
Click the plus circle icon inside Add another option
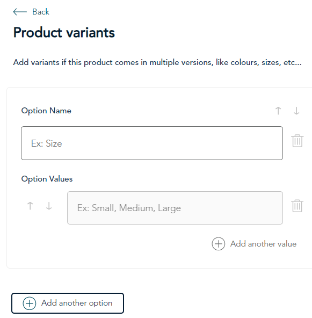point(30,303)
